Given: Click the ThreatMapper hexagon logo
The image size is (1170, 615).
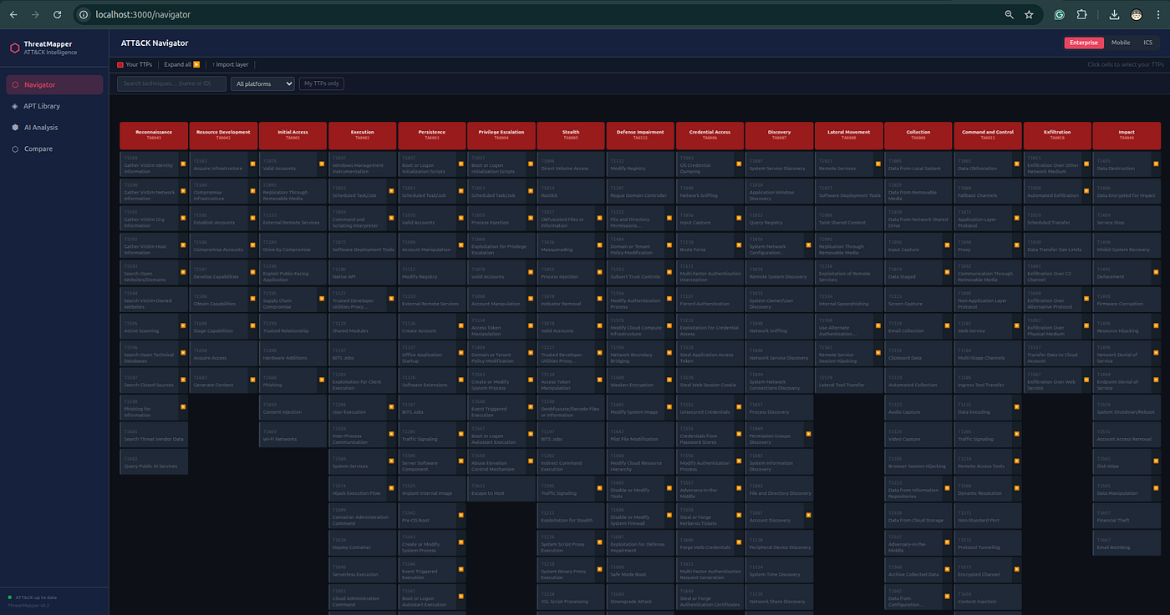Looking at the screenshot, I should coord(14,48).
